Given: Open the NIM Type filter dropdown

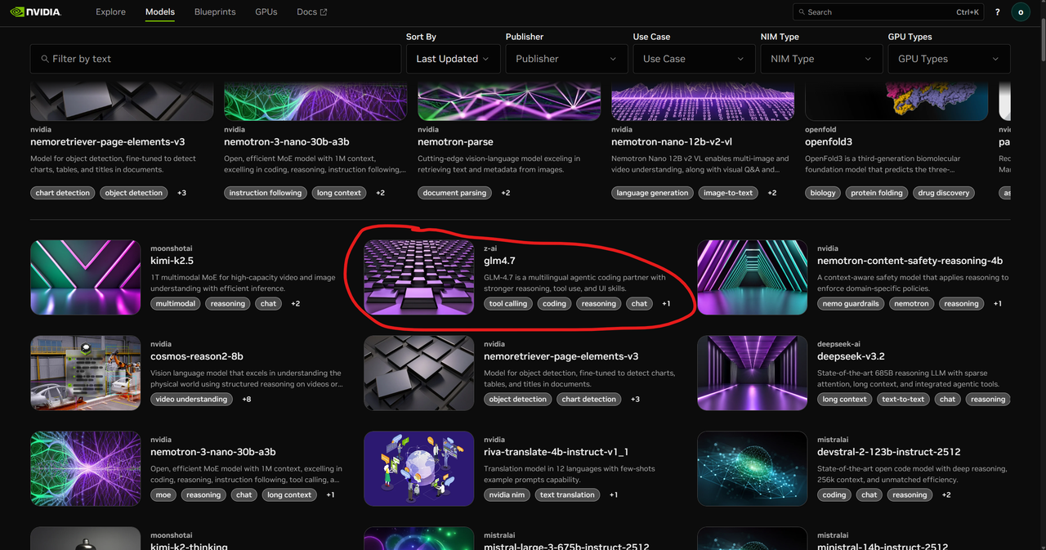Looking at the screenshot, I should 821,59.
